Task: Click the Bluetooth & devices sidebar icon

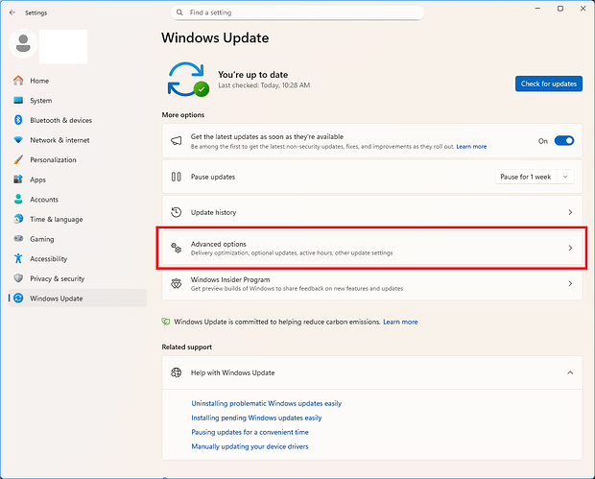Action: pyautogui.click(x=17, y=120)
